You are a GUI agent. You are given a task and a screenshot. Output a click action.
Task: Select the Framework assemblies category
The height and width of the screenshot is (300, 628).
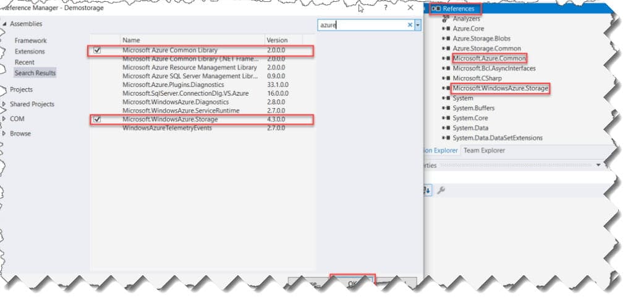click(30, 41)
